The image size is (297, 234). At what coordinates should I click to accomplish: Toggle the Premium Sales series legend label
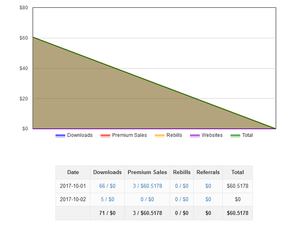click(x=129, y=135)
